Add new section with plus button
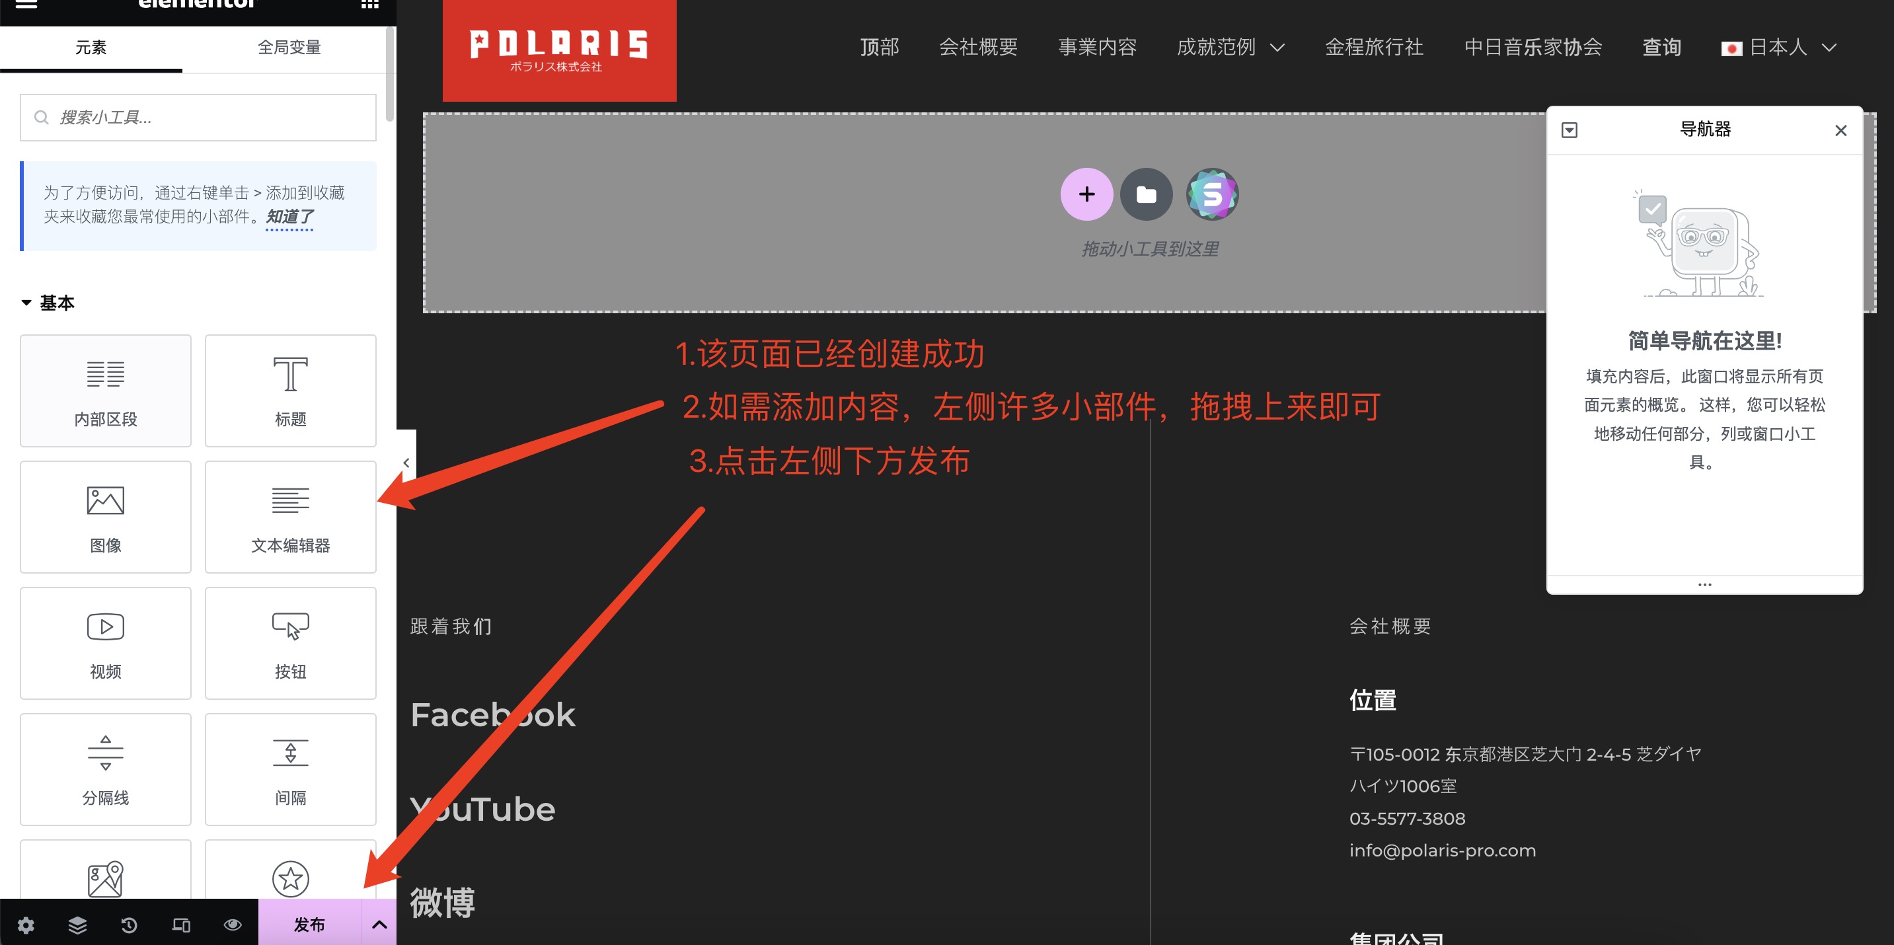1894x945 pixels. pyautogui.click(x=1086, y=194)
